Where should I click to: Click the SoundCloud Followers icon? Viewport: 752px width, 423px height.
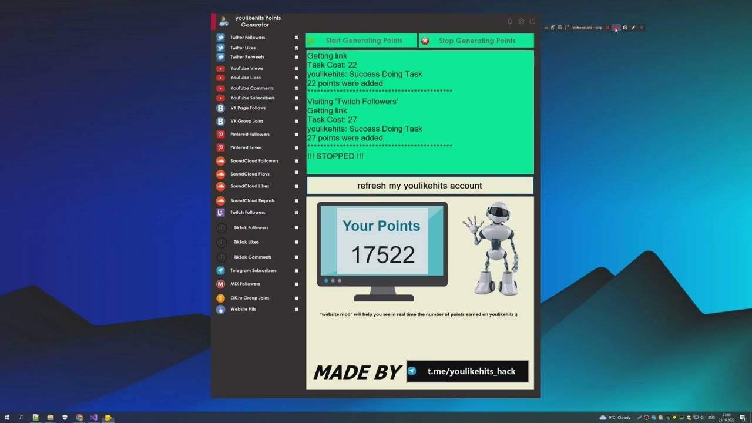(x=220, y=161)
